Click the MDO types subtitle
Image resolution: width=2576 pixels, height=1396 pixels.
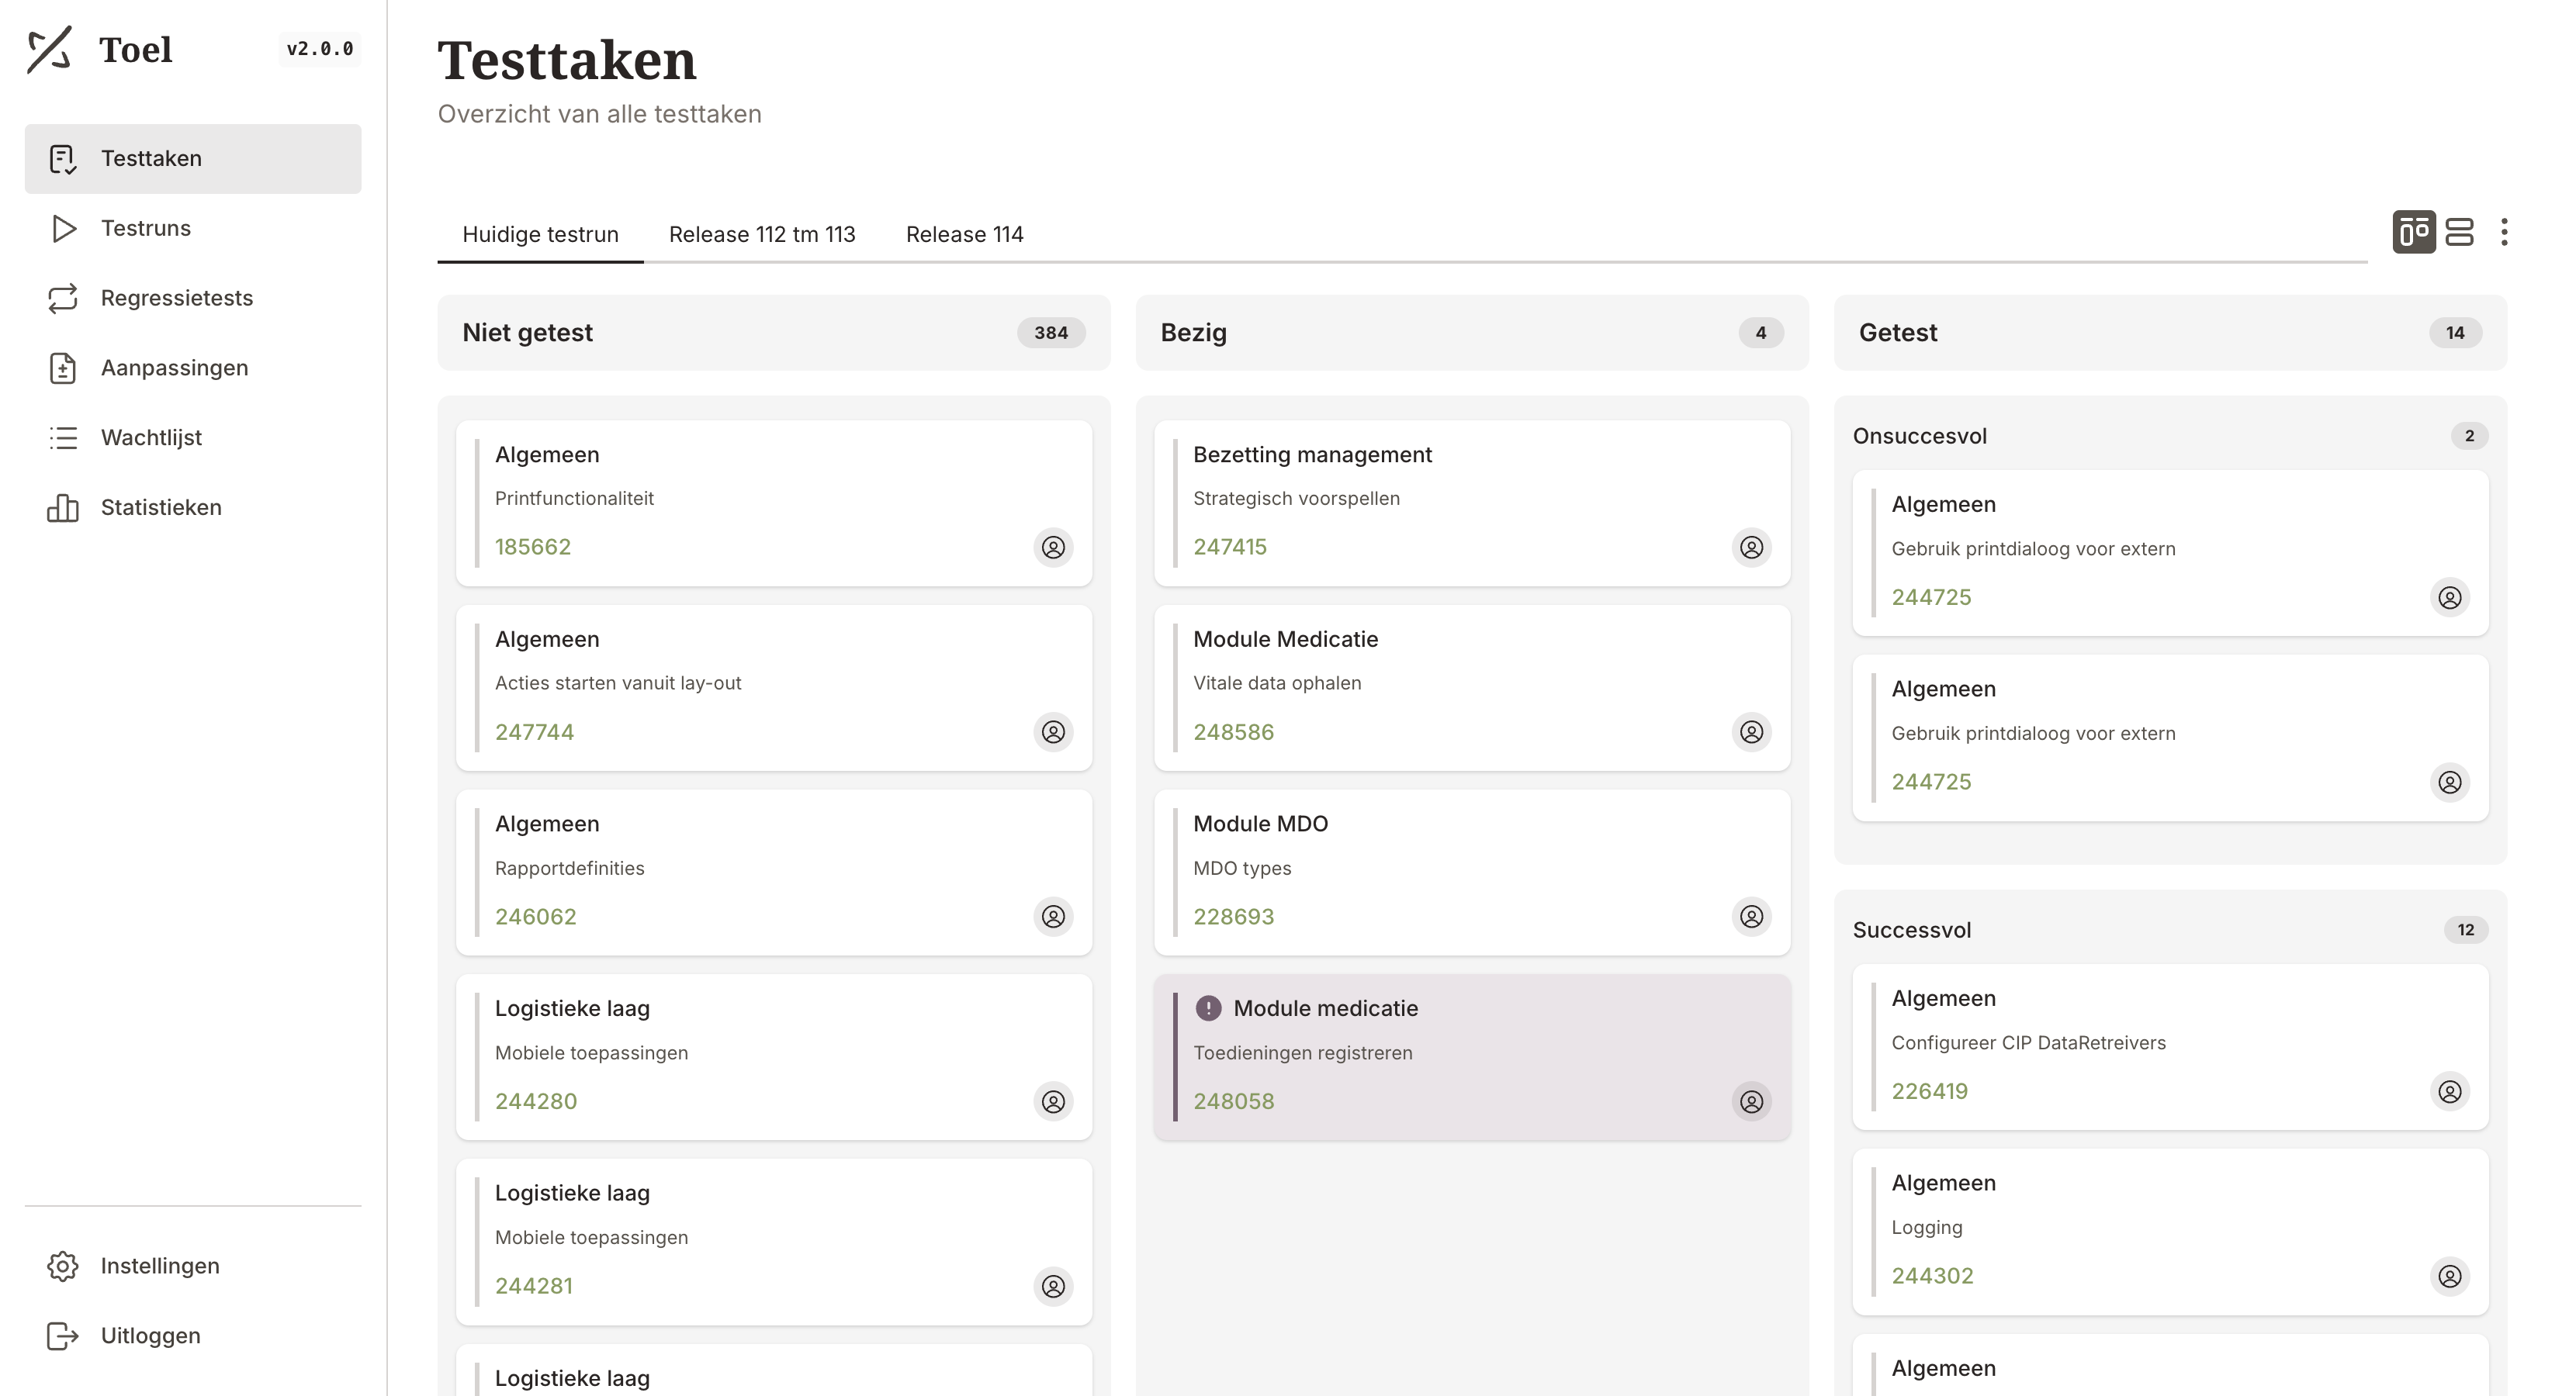coord(1242,869)
